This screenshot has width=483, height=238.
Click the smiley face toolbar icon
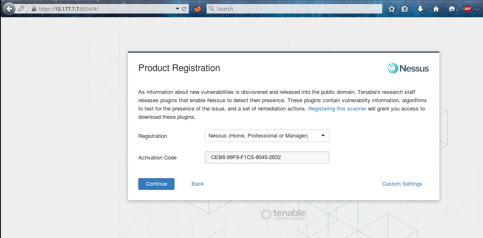pyautogui.click(x=452, y=9)
